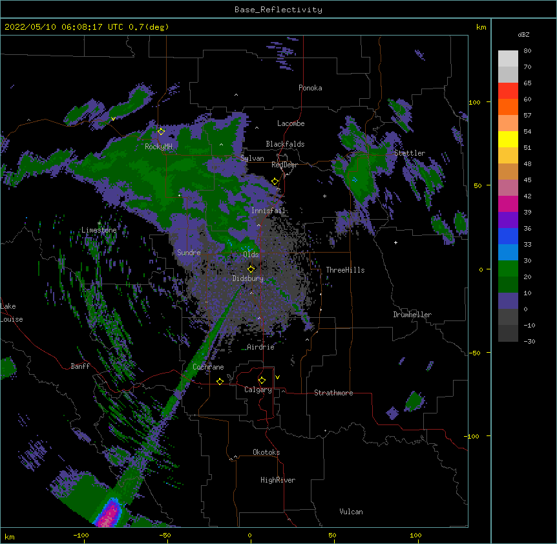The width and height of the screenshot is (557, 544).
Task: Click the Ponoka city label
Action: click(310, 88)
